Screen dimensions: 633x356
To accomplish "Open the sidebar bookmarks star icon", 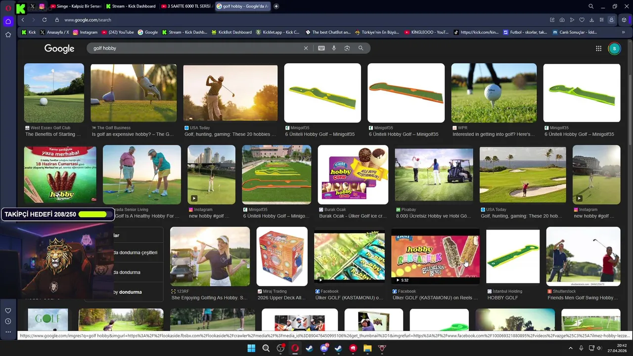I will tap(8, 35).
